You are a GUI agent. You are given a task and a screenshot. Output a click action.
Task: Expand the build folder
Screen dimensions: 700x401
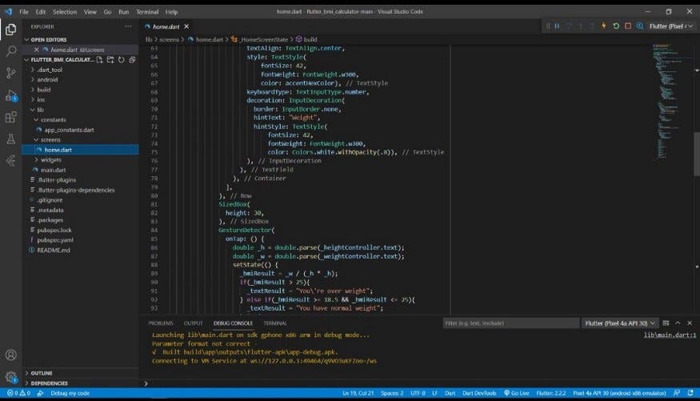point(44,90)
